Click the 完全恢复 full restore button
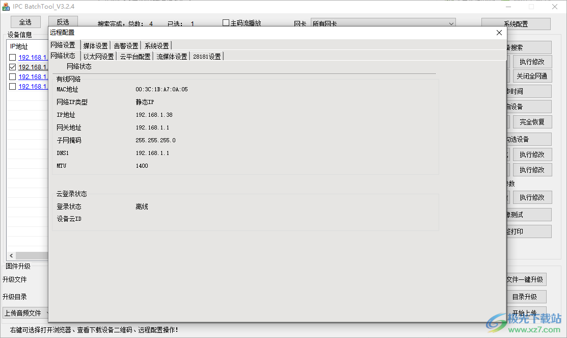This screenshot has width=567, height=338. point(532,122)
